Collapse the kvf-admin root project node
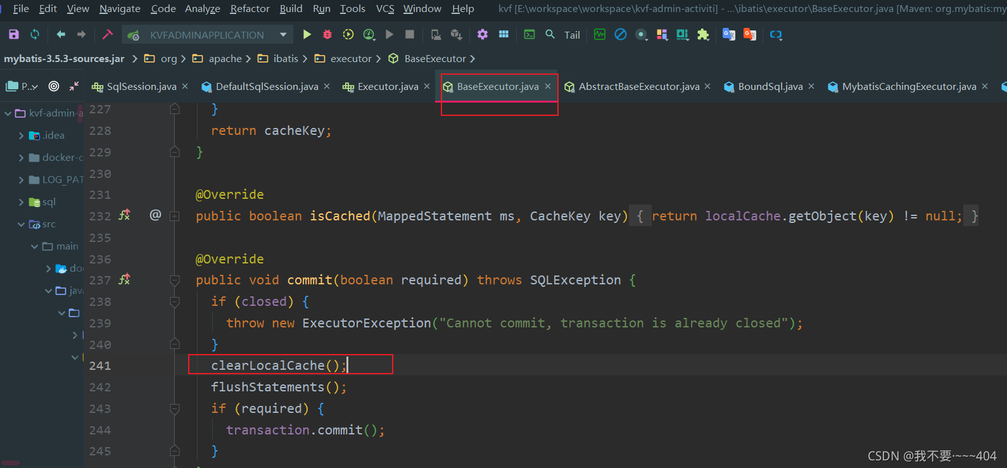1007x468 pixels. 8,113
